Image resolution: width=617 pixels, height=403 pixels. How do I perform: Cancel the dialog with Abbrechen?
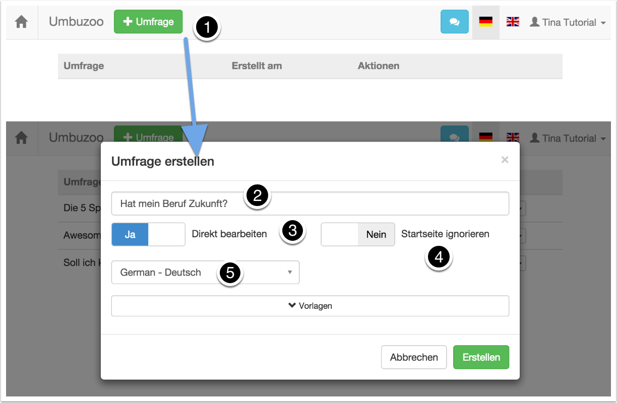414,357
